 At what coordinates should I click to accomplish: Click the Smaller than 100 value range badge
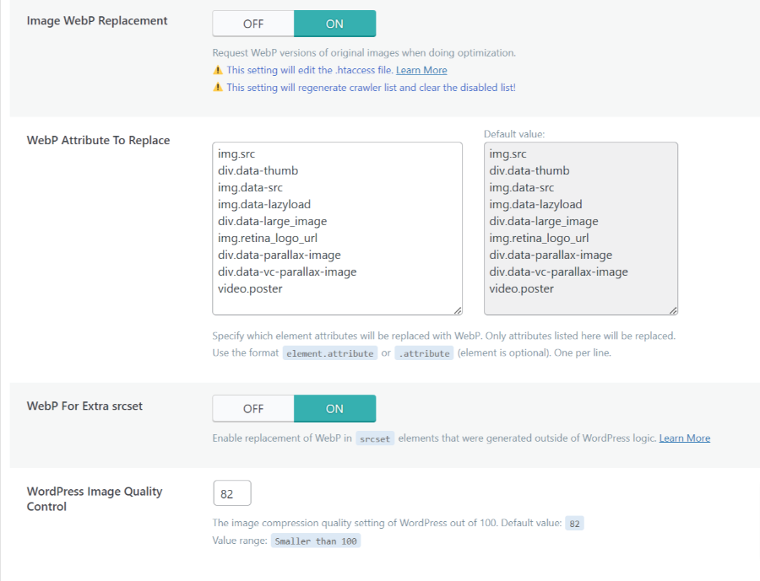click(315, 541)
